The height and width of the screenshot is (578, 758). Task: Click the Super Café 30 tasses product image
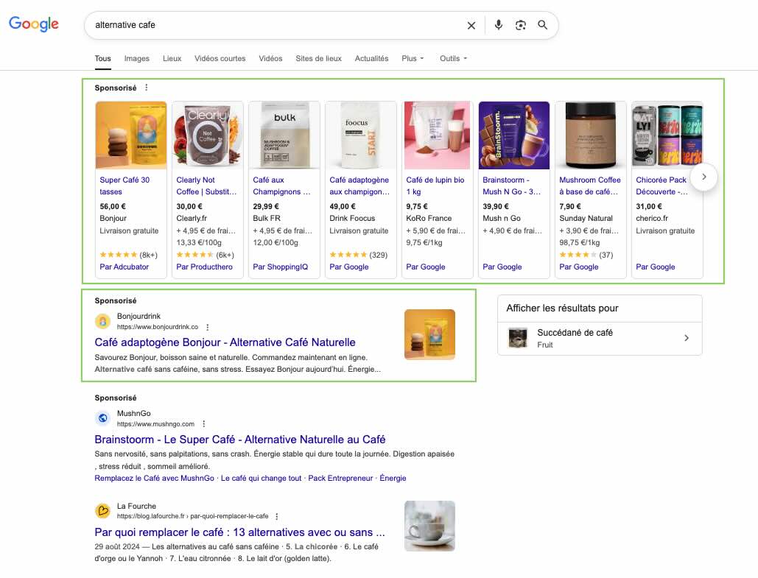131,135
